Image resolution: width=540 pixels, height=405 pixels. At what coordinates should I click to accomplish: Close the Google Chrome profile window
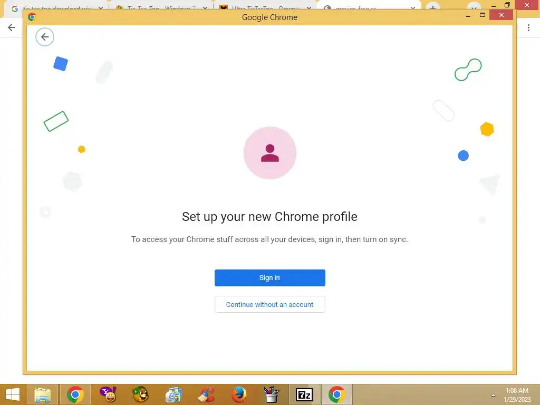[502, 15]
